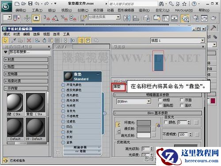The height and width of the screenshot is (166, 221).
Task: Click the 环境光 ambient color swatch
Action: 144,123
